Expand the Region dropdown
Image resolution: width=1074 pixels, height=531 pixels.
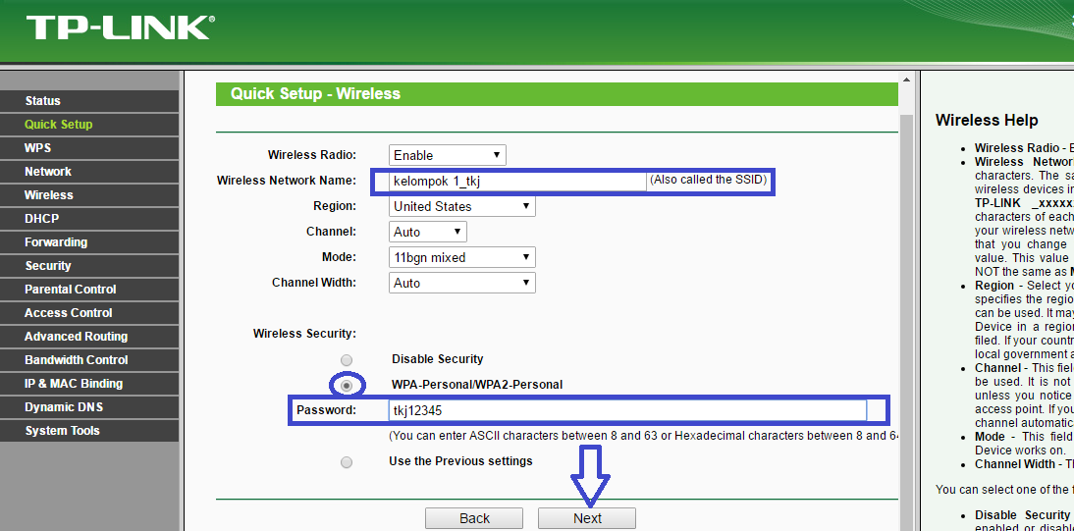(x=461, y=206)
